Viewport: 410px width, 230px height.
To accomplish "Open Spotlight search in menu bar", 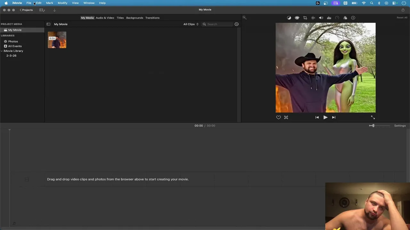I will tap(372, 3).
